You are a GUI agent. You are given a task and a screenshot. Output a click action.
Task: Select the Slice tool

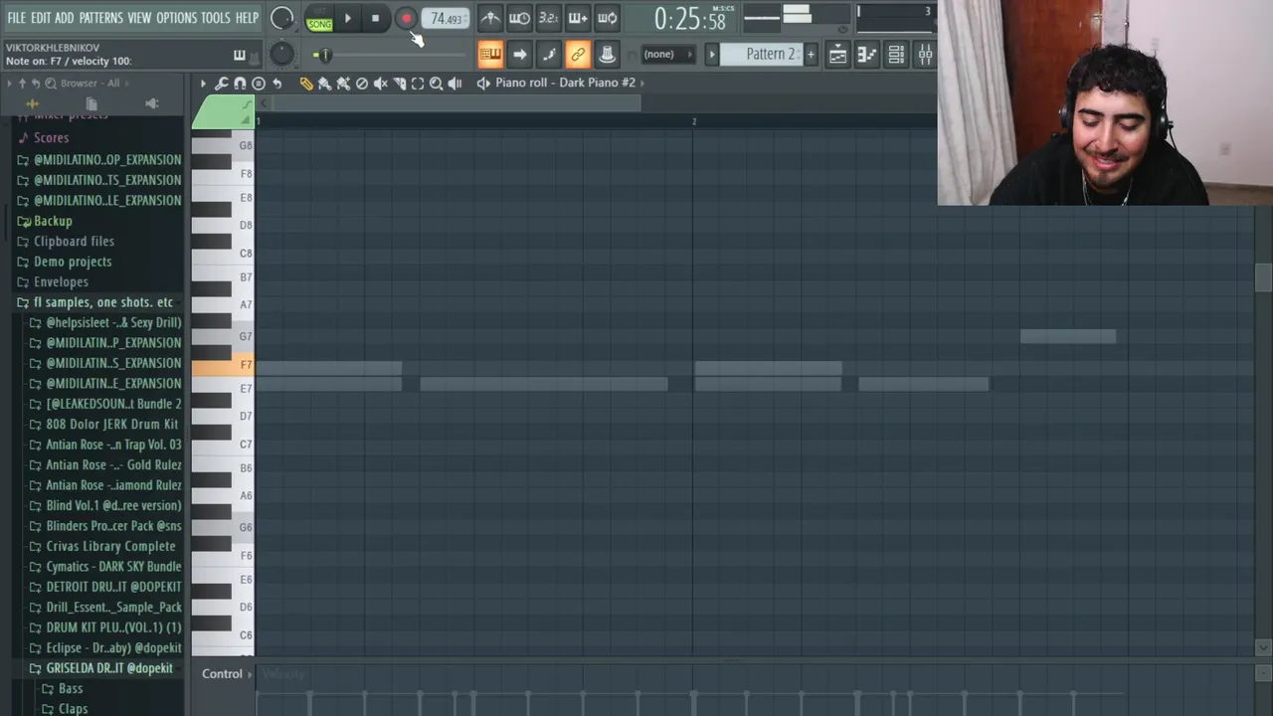(399, 84)
